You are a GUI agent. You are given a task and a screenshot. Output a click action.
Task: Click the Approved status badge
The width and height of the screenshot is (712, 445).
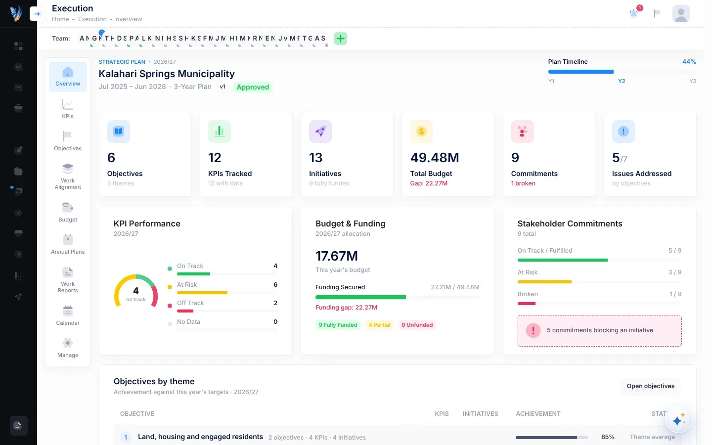click(x=253, y=87)
